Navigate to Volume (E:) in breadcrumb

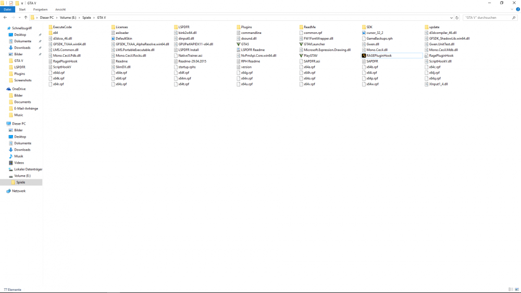tap(68, 18)
